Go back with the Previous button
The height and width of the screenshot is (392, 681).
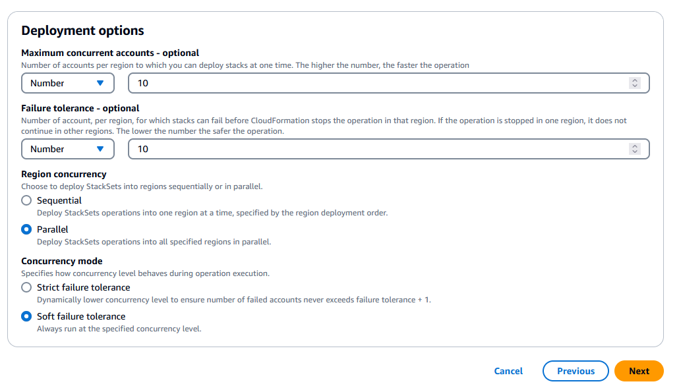pyautogui.click(x=576, y=371)
